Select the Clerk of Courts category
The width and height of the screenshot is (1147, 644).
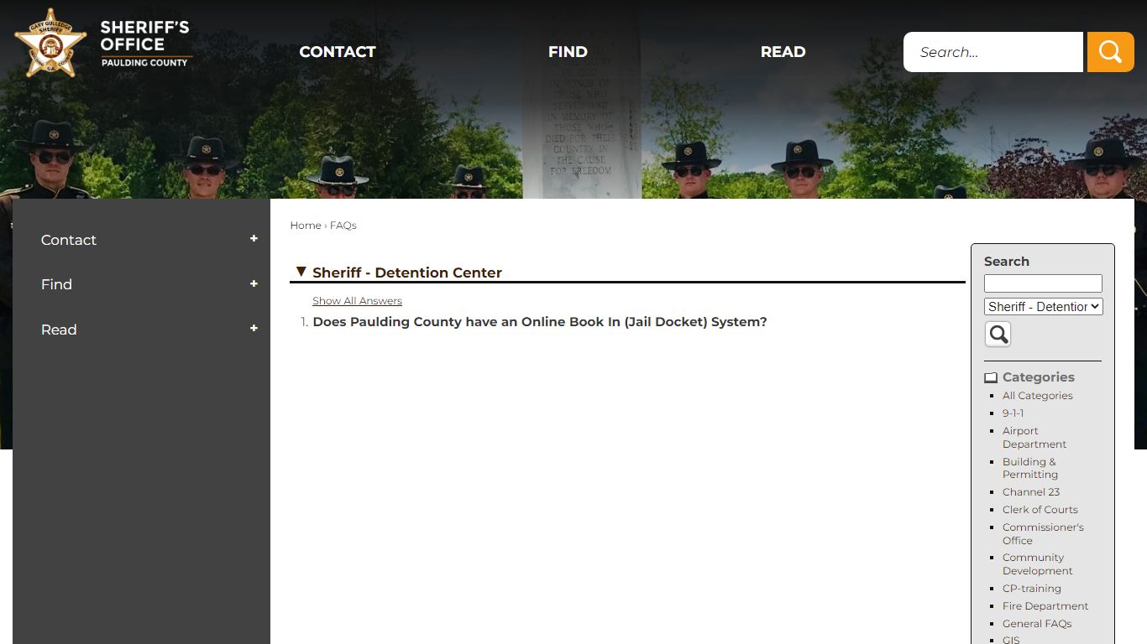click(x=1040, y=510)
